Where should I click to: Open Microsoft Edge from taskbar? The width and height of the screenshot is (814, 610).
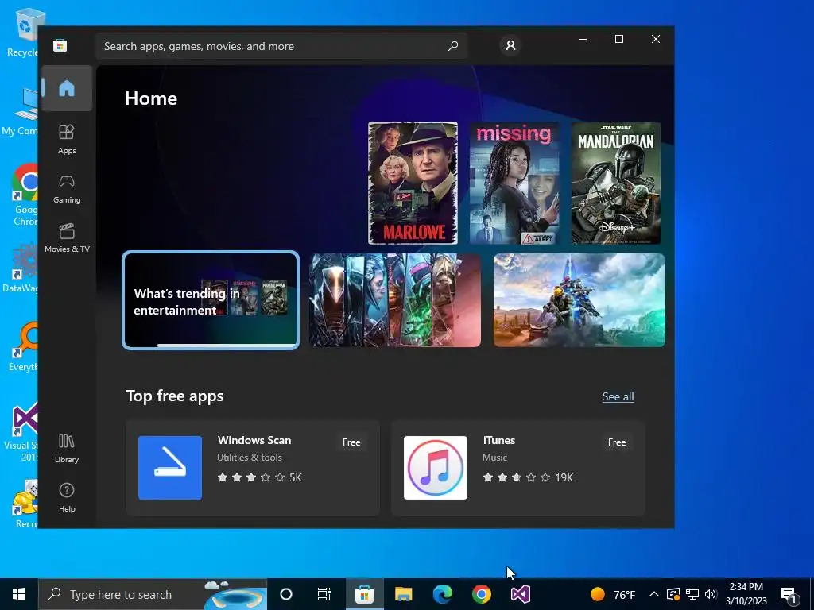[443, 594]
